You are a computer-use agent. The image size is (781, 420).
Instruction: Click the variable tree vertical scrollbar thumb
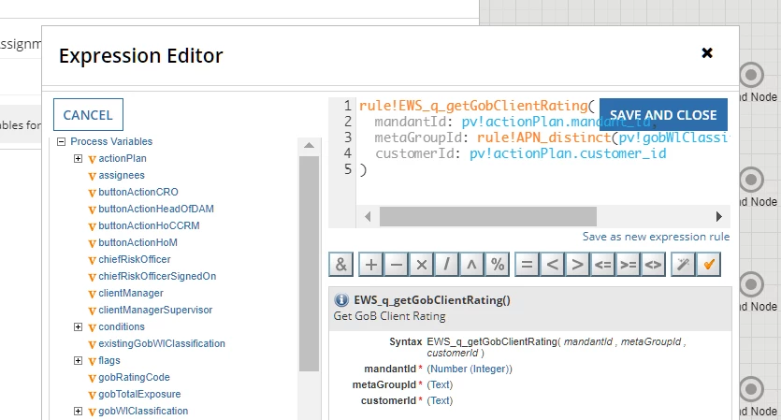click(309, 264)
